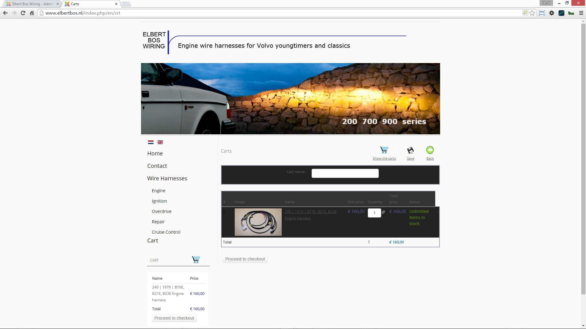Reload the page in browser

[x=23, y=13]
